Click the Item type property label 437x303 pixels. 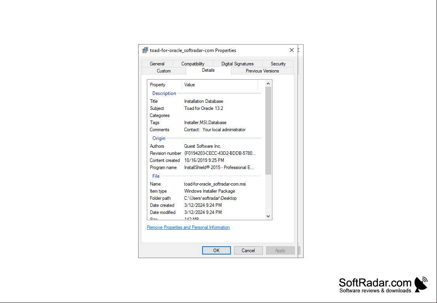coord(158,191)
